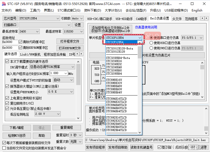This screenshot has width=210, height=152.
Task: Open 仿真器使用说明 link
Action: click(x=146, y=27)
